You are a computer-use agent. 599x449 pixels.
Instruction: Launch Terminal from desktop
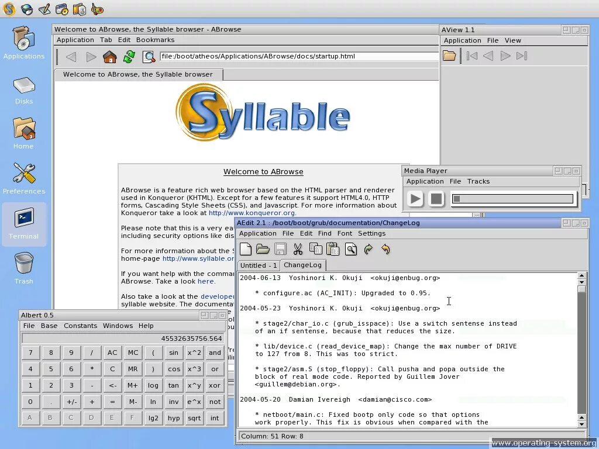pyautogui.click(x=23, y=224)
